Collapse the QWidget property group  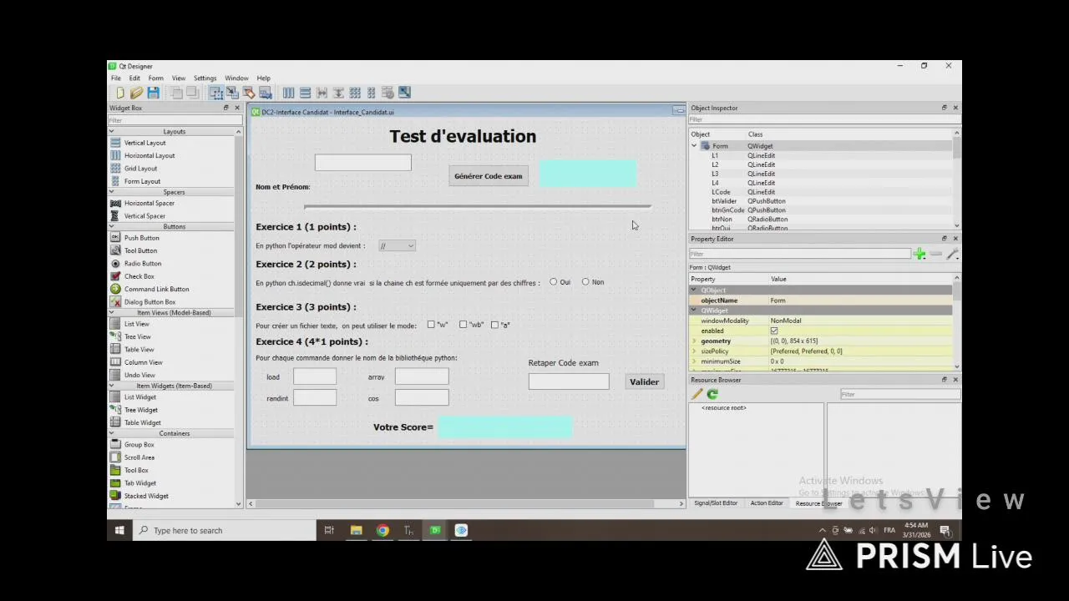pyautogui.click(x=693, y=311)
